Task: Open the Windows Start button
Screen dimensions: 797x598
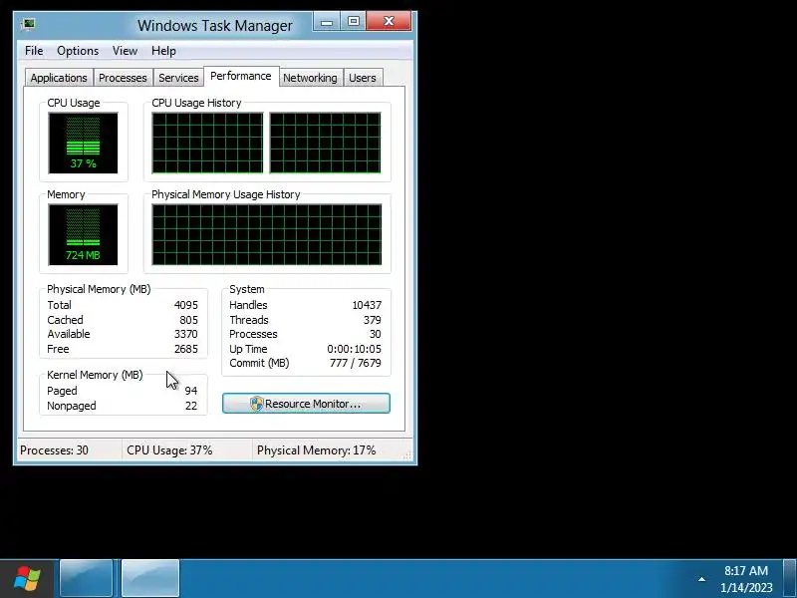Action: (x=27, y=579)
